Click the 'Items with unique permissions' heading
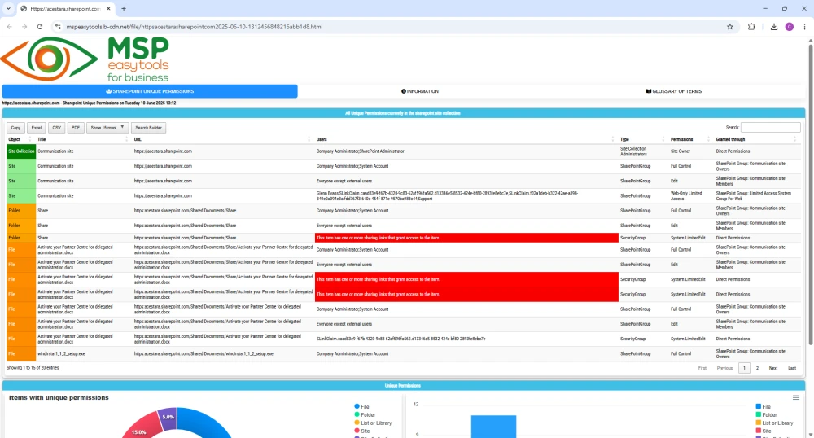The width and height of the screenshot is (814, 438). click(x=59, y=397)
